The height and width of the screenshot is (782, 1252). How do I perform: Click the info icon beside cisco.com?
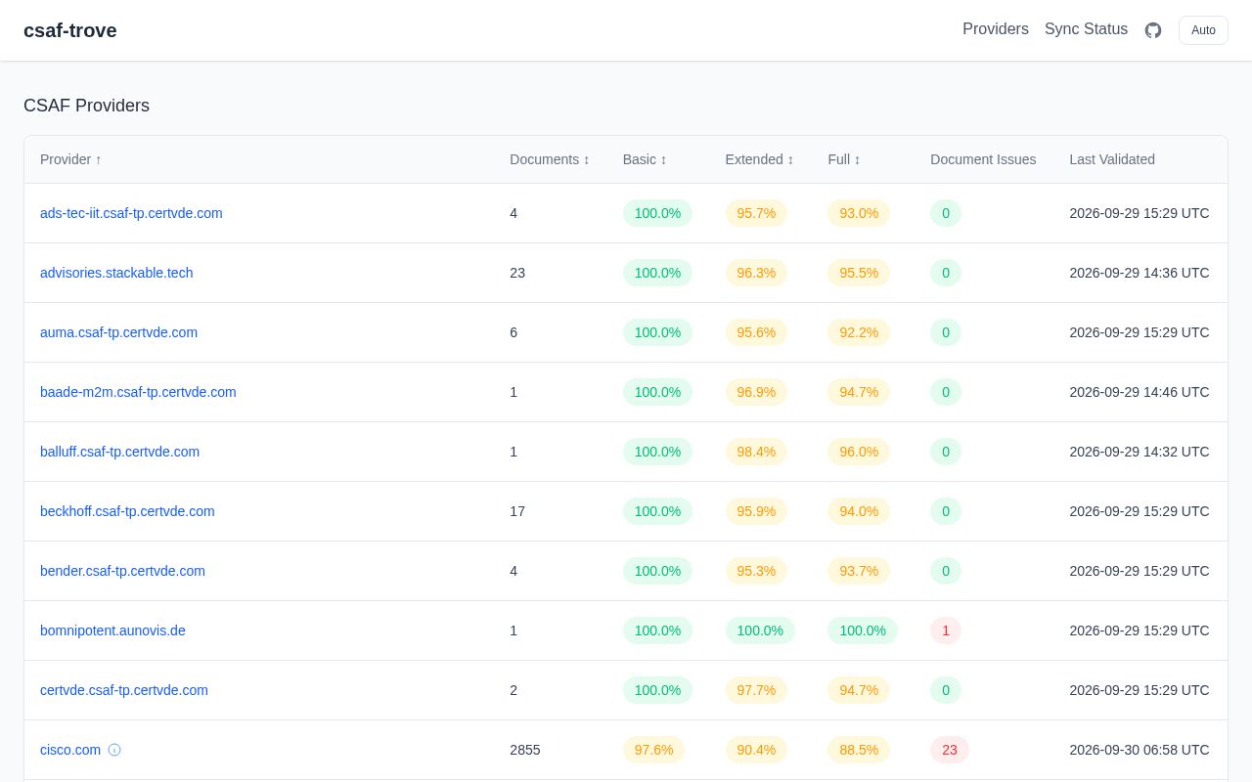pos(114,750)
